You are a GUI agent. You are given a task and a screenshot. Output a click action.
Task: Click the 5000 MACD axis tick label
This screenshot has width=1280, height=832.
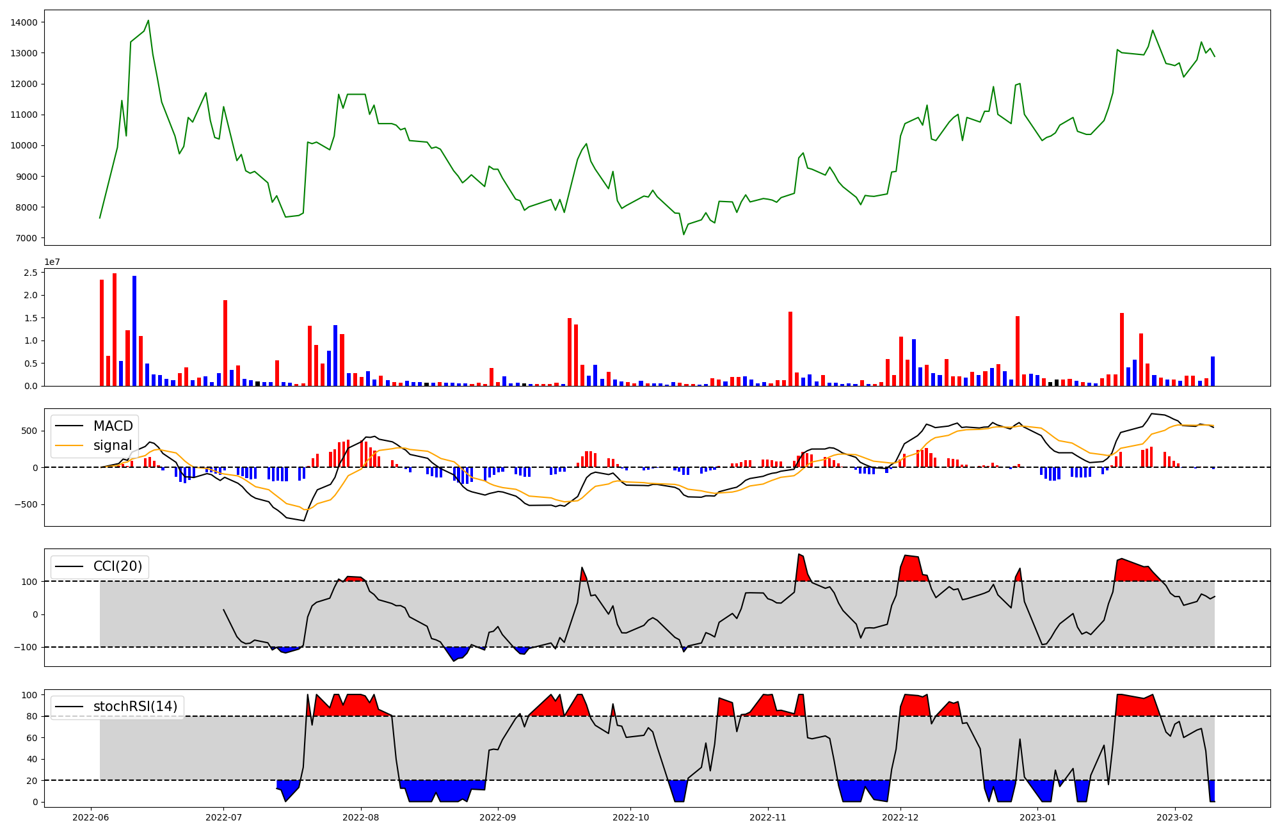click(28, 431)
